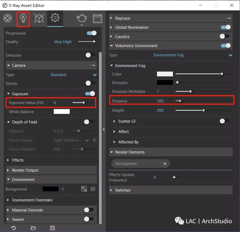Collapse the Environment Fog subsection
Viewport: 240px width, 232px height.
pyautogui.click(x=111, y=65)
